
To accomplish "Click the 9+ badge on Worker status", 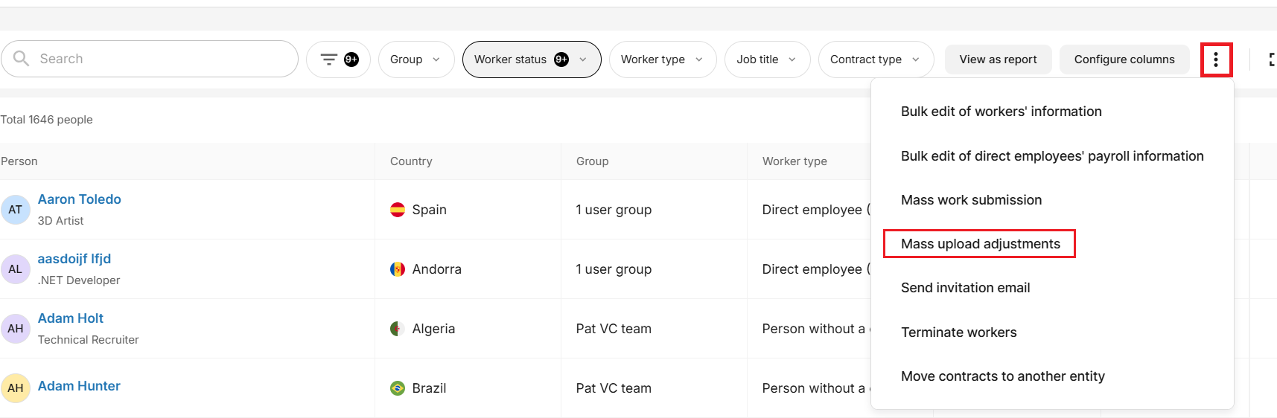I will (561, 60).
